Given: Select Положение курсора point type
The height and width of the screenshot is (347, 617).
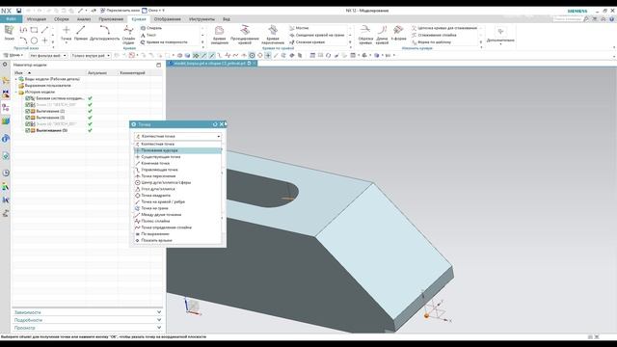Looking at the screenshot, I should click(x=177, y=150).
